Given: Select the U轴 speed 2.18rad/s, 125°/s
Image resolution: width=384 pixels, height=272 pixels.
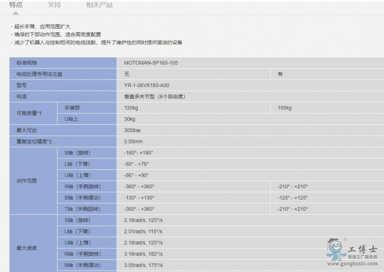Looking at the screenshot, I should pos(143,243).
